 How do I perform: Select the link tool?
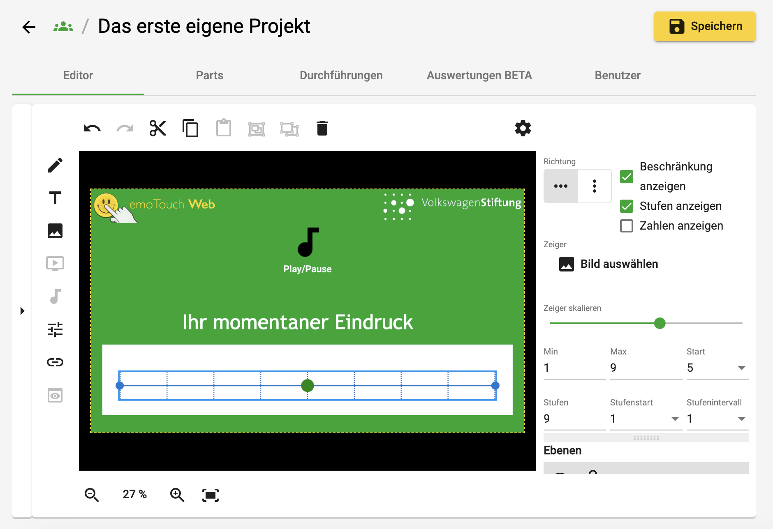(x=55, y=362)
